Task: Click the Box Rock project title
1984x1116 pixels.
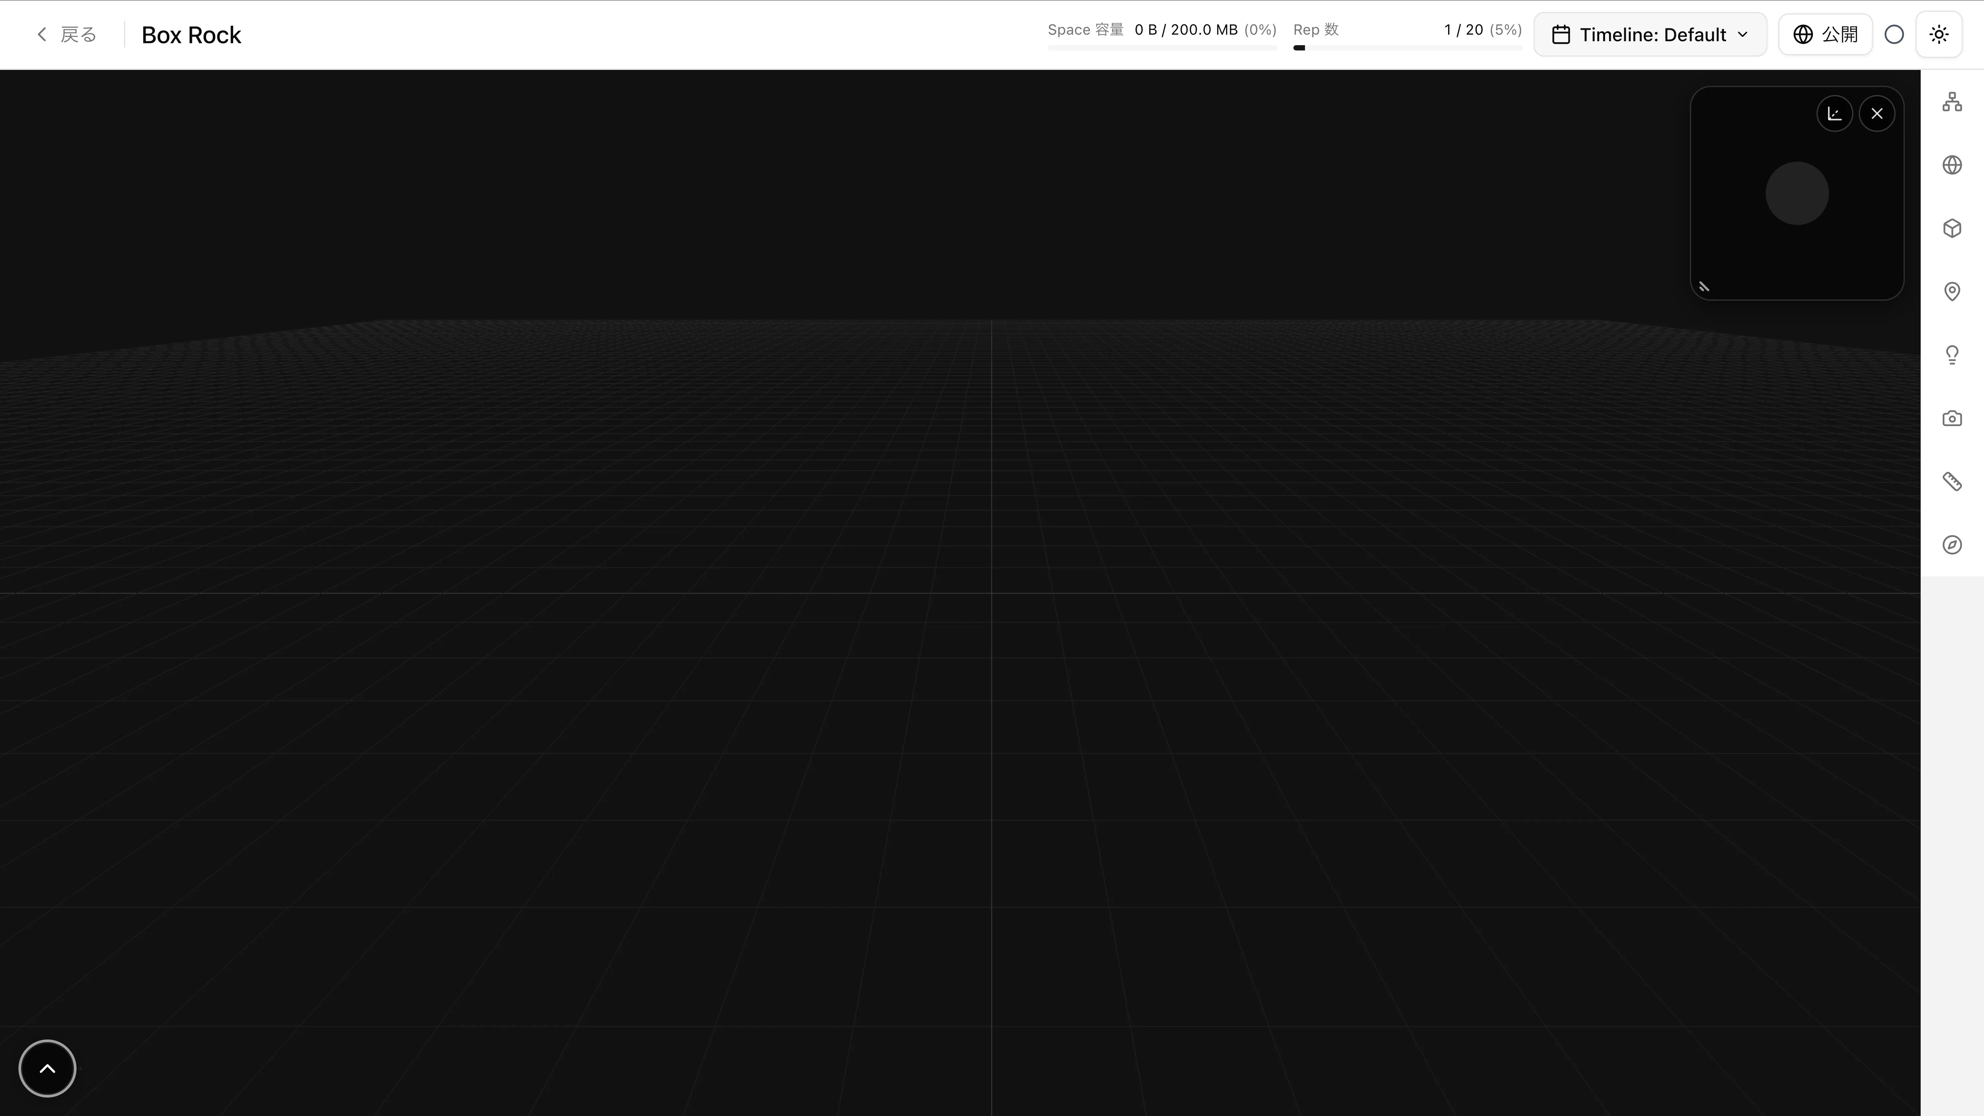Action: tap(191, 35)
